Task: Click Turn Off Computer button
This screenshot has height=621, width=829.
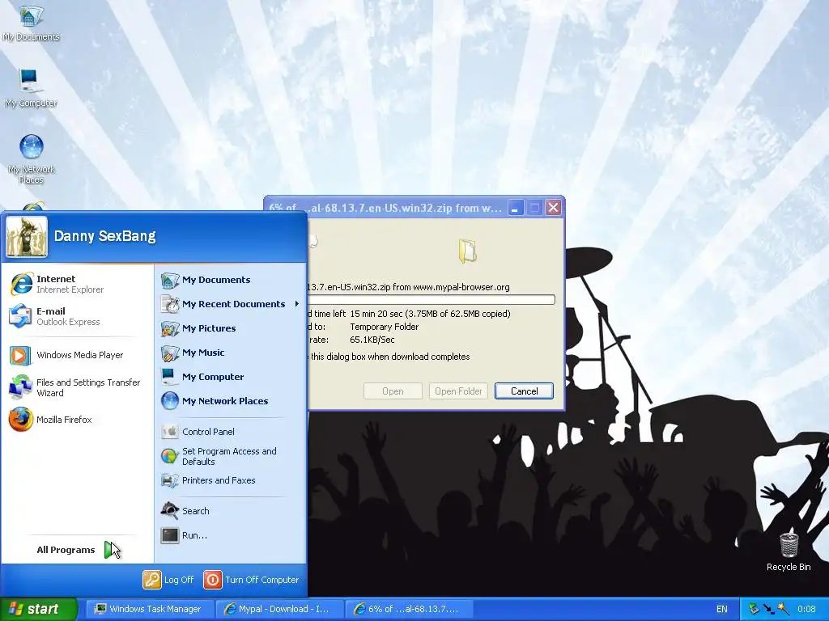Action: click(x=251, y=580)
